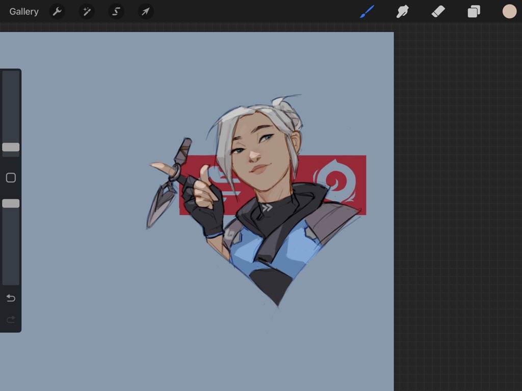Select the Brush tool
The width and height of the screenshot is (522, 391).
[367, 12]
